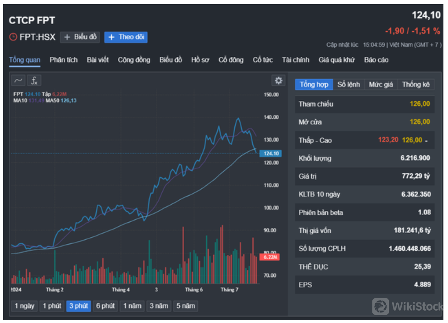Open the 'Phân tích' tab

click(64, 60)
